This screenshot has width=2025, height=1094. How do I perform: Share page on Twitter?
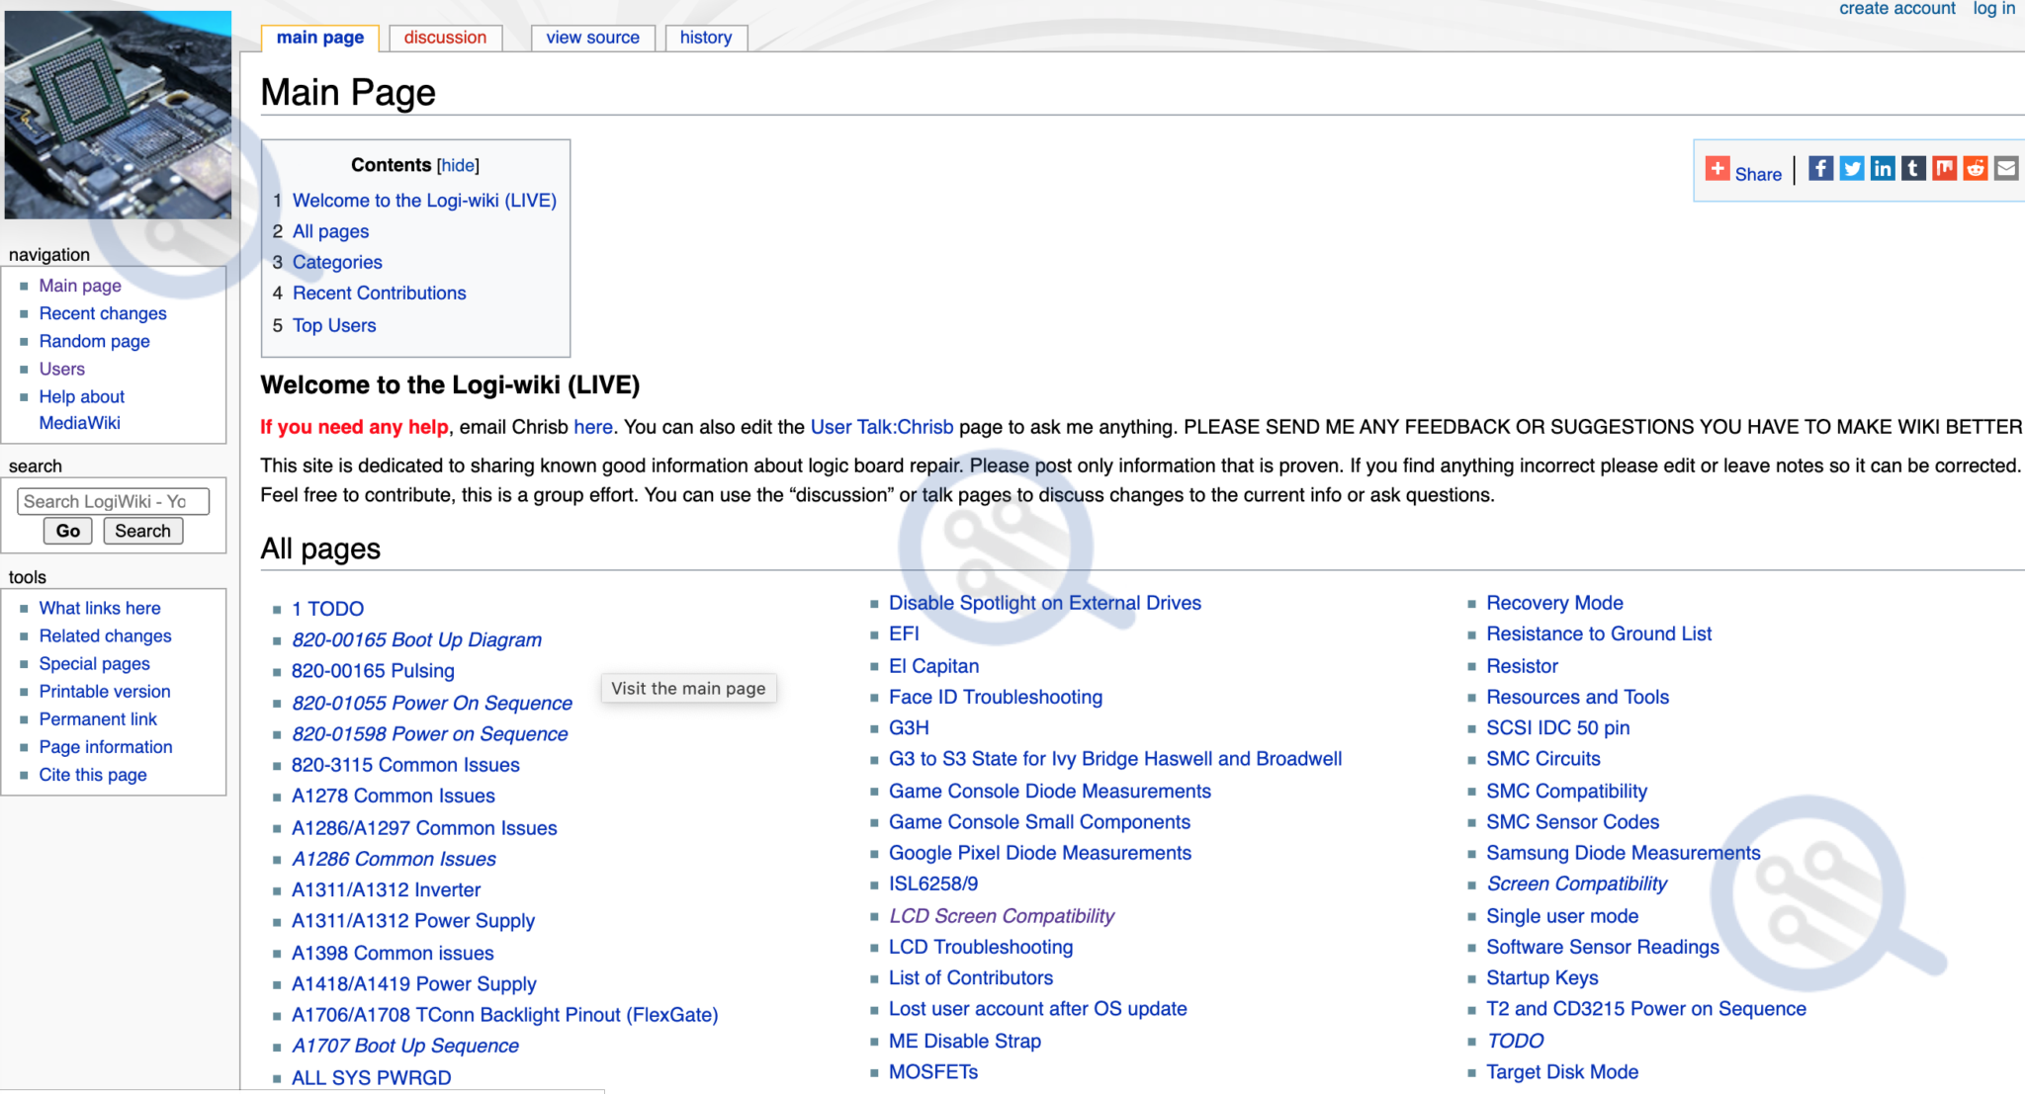(1852, 169)
